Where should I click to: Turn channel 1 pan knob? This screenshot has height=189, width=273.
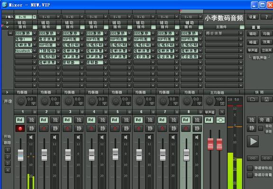pyautogui.click(x=21, y=101)
